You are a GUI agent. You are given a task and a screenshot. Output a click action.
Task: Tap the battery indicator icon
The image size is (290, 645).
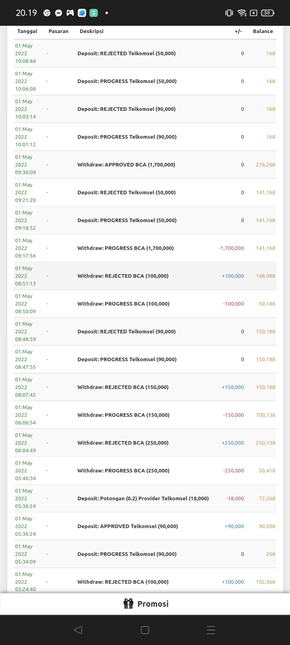267,13
